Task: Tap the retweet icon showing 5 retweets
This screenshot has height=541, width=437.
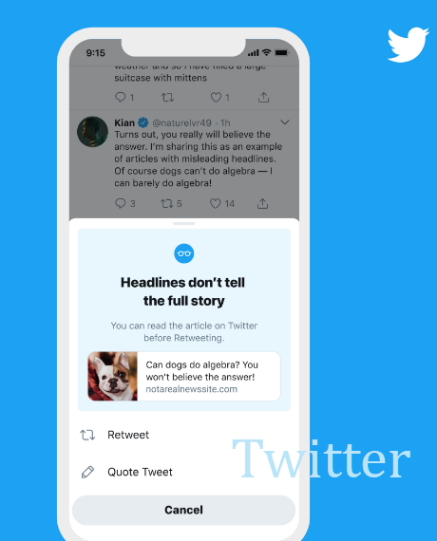Action: 167,203
